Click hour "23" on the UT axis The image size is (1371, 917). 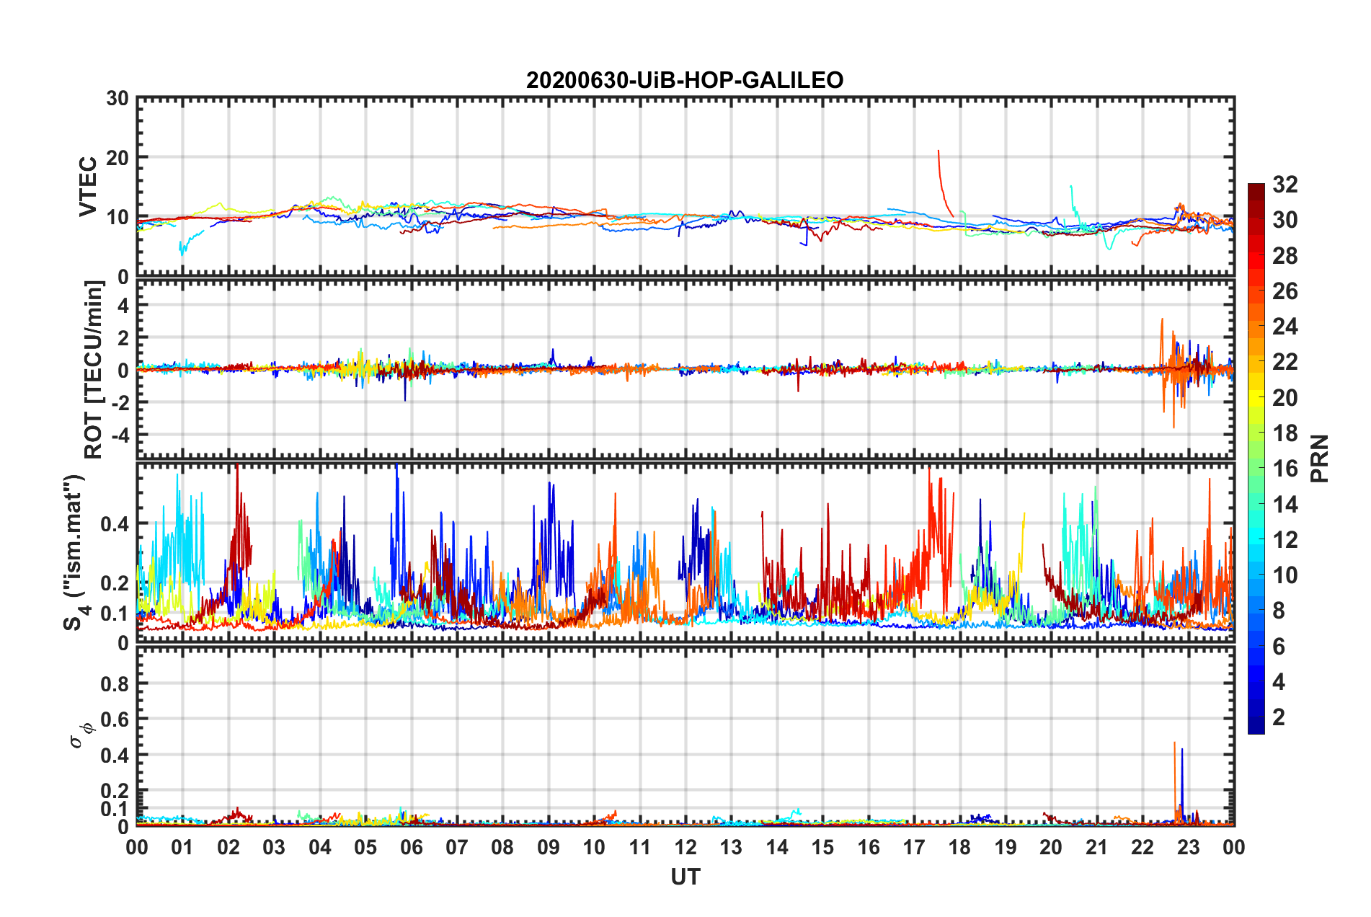pyautogui.click(x=1189, y=847)
